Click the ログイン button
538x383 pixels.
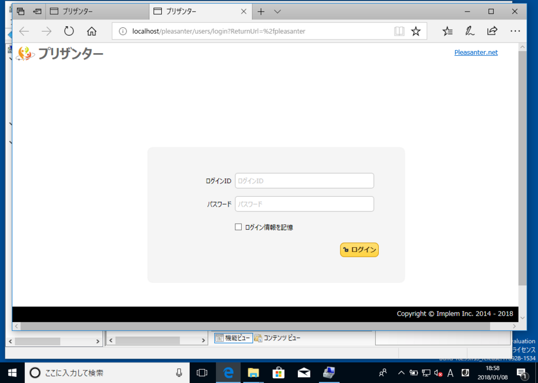[359, 250]
